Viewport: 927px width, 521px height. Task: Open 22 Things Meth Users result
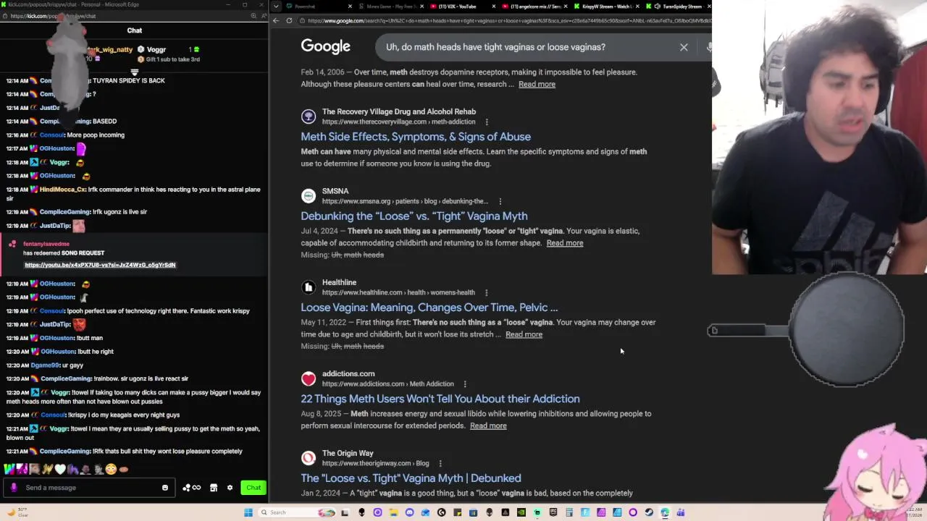click(x=440, y=399)
